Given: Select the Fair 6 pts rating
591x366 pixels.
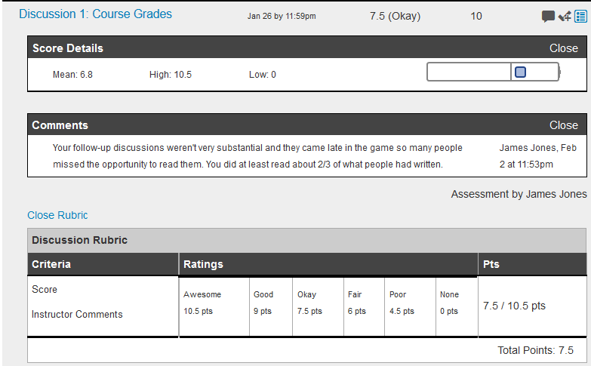Looking at the screenshot, I should pos(364,303).
